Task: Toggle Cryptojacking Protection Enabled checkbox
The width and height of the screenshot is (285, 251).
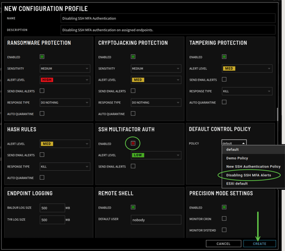Action: 133,57
